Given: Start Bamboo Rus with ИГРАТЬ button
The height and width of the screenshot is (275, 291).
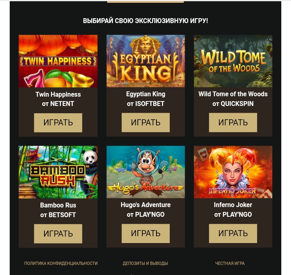Looking at the screenshot, I should click(x=58, y=234).
